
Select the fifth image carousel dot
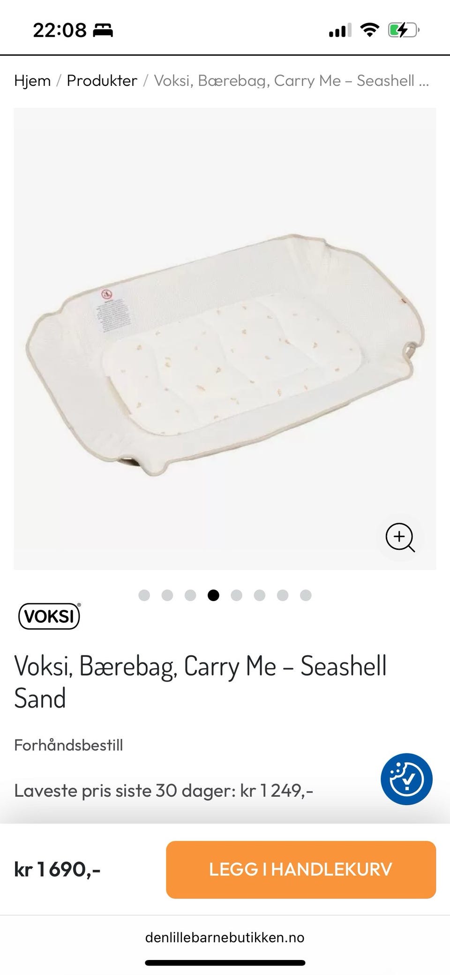[x=237, y=595]
